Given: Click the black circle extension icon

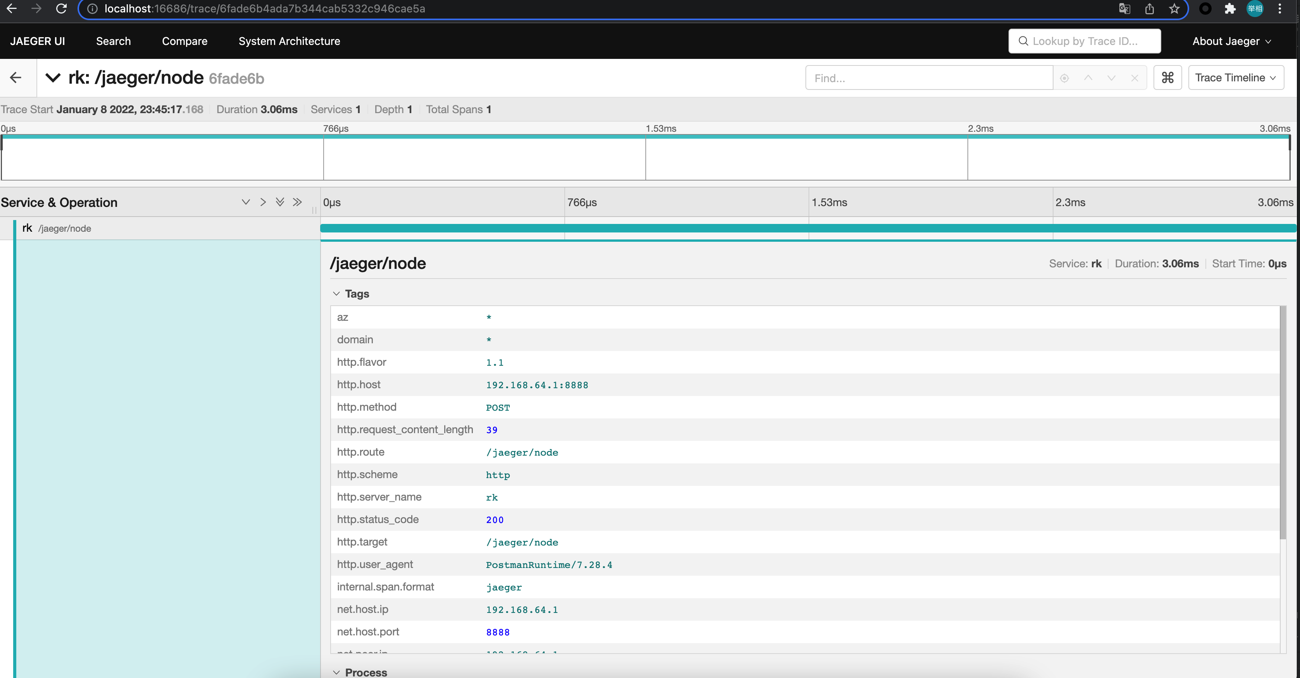Looking at the screenshot, I should 1205,9.
